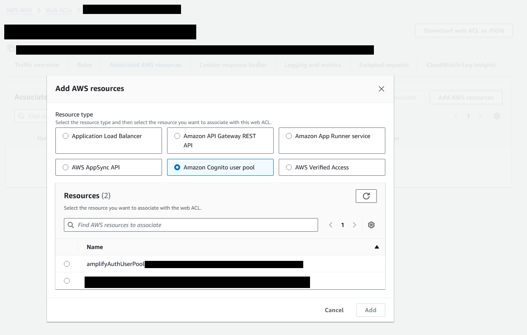Select Amazon API Gateway REST API type
Viewport: 527px width, 335px height.
point(220,141)
